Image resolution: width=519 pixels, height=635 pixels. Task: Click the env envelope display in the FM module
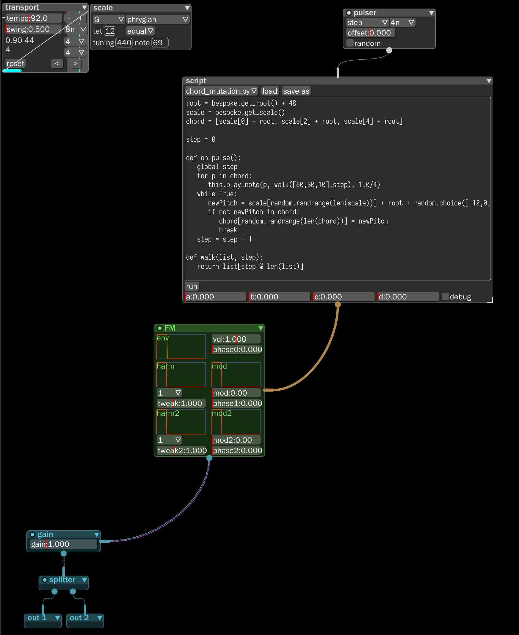[x=181, y=346]
